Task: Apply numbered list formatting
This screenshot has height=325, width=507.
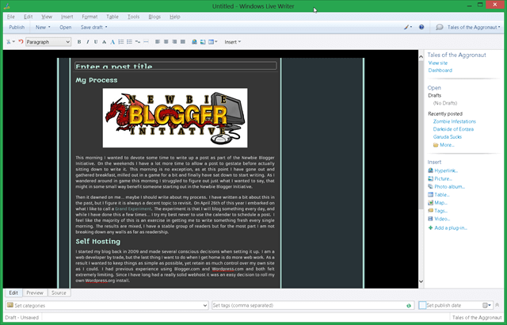Action: click(x=121, y=42)
